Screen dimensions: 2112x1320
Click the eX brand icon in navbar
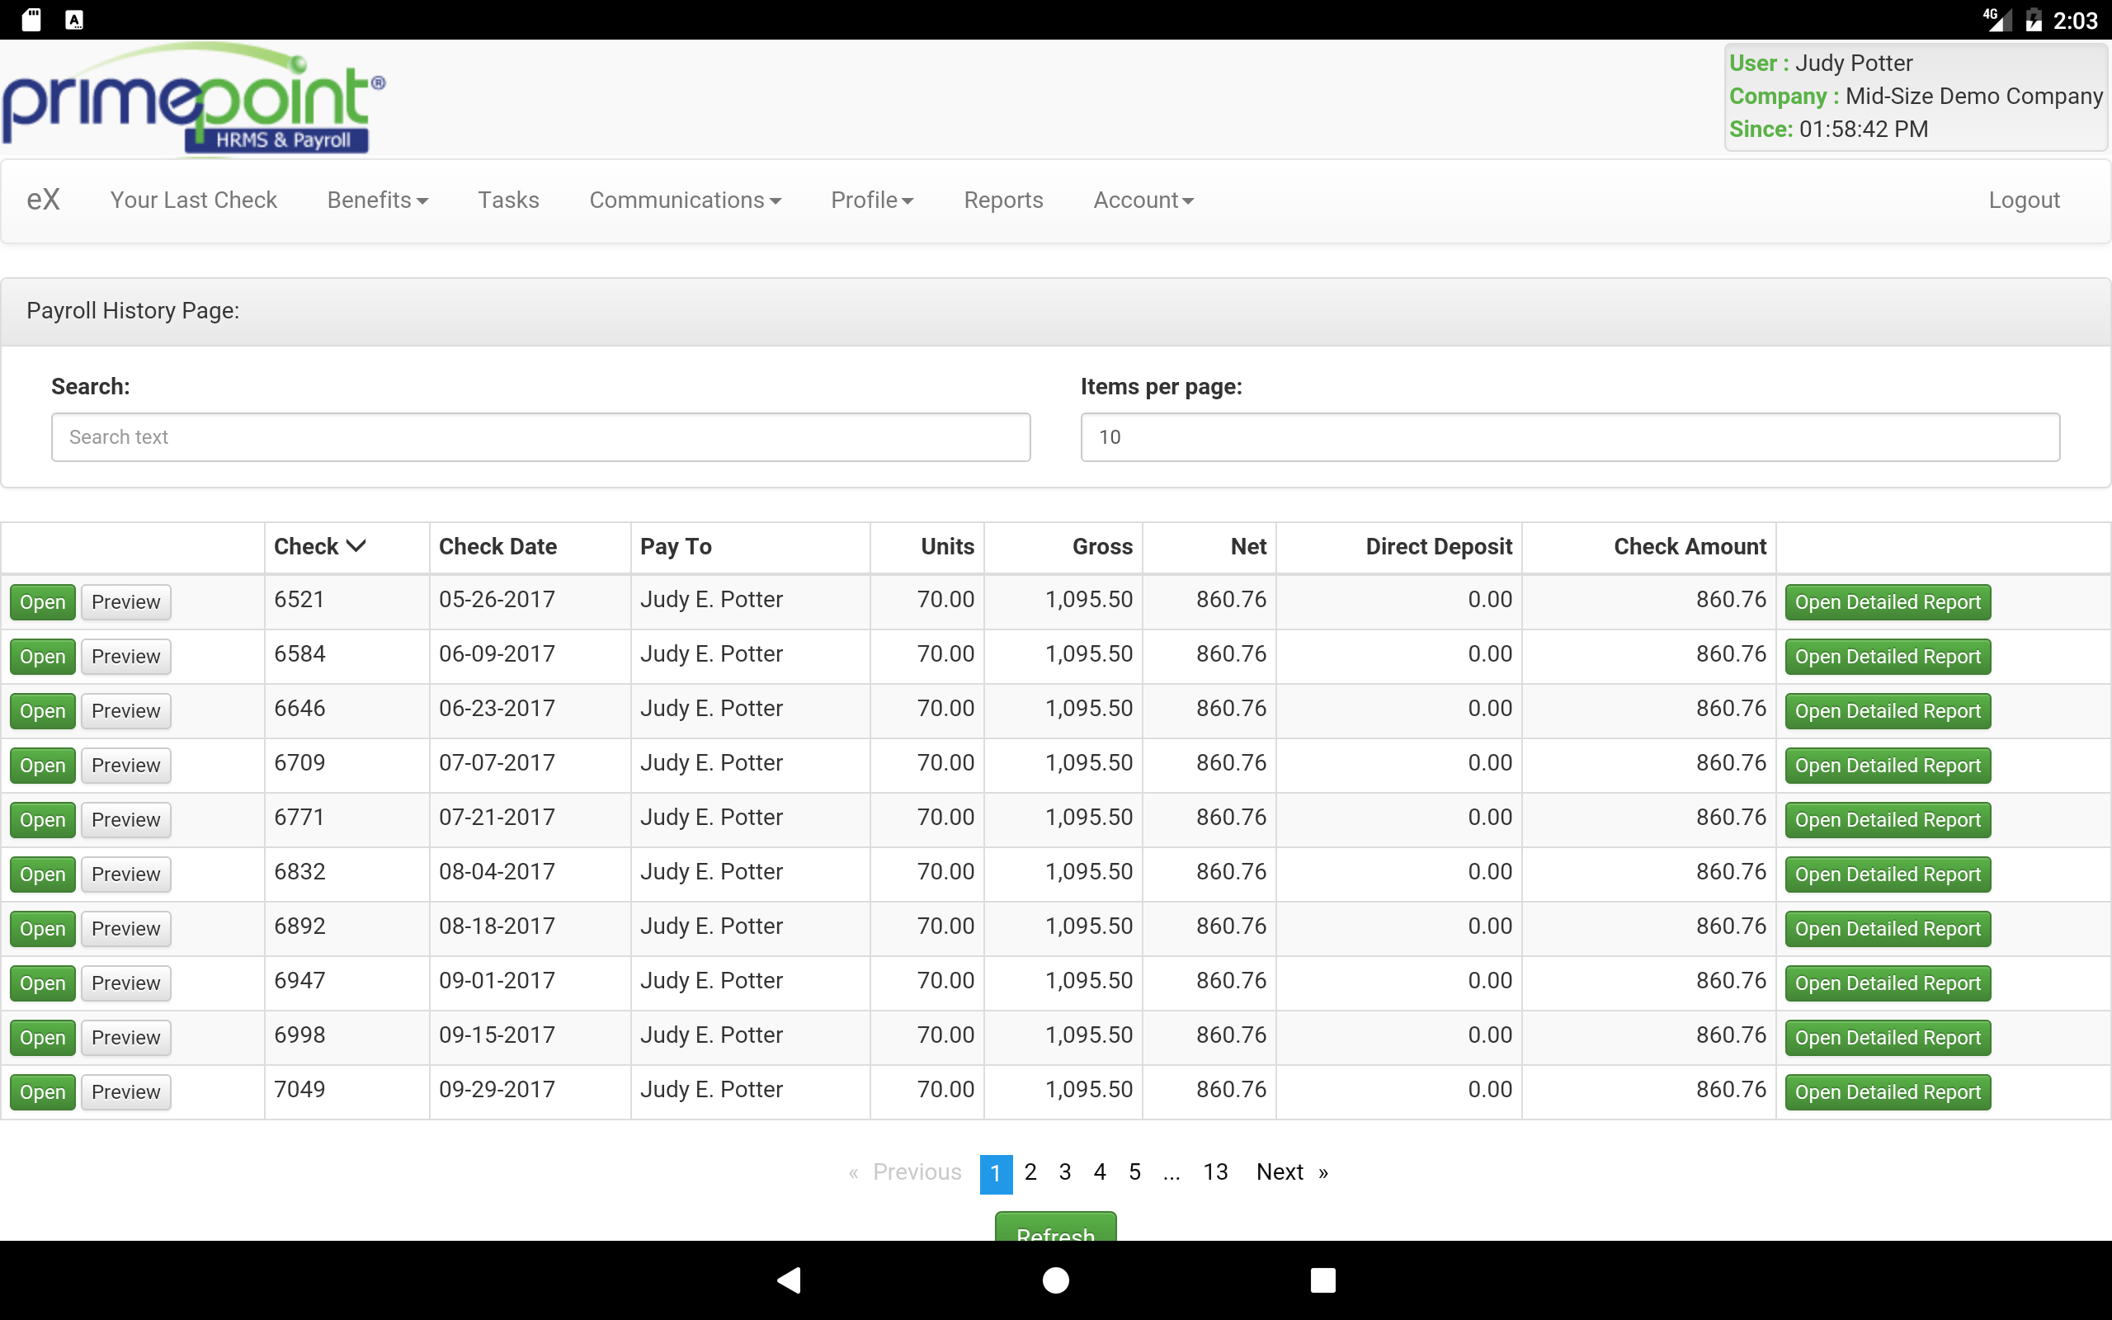[43, 200]
